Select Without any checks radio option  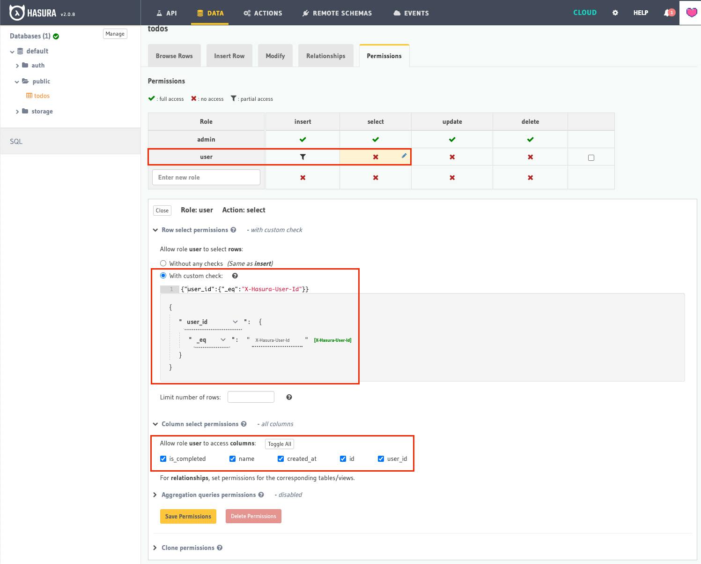point(163,263)
